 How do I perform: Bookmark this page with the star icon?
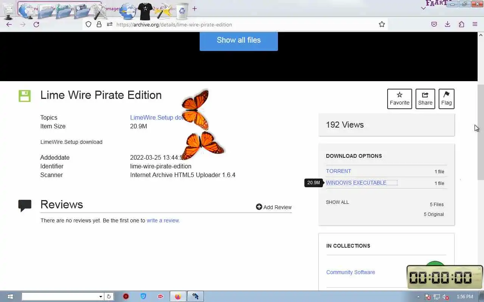coord(382,25)
